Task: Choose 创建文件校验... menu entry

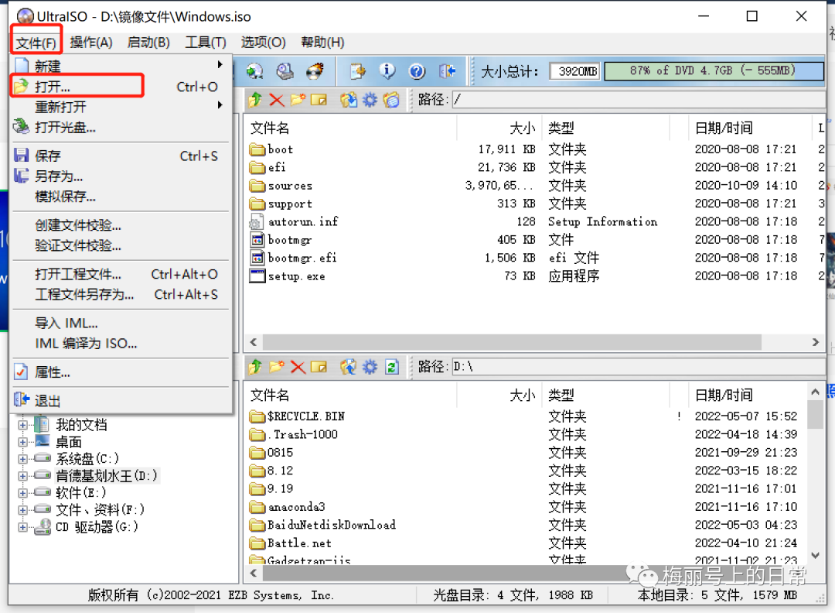Action: tap(121, 225)
